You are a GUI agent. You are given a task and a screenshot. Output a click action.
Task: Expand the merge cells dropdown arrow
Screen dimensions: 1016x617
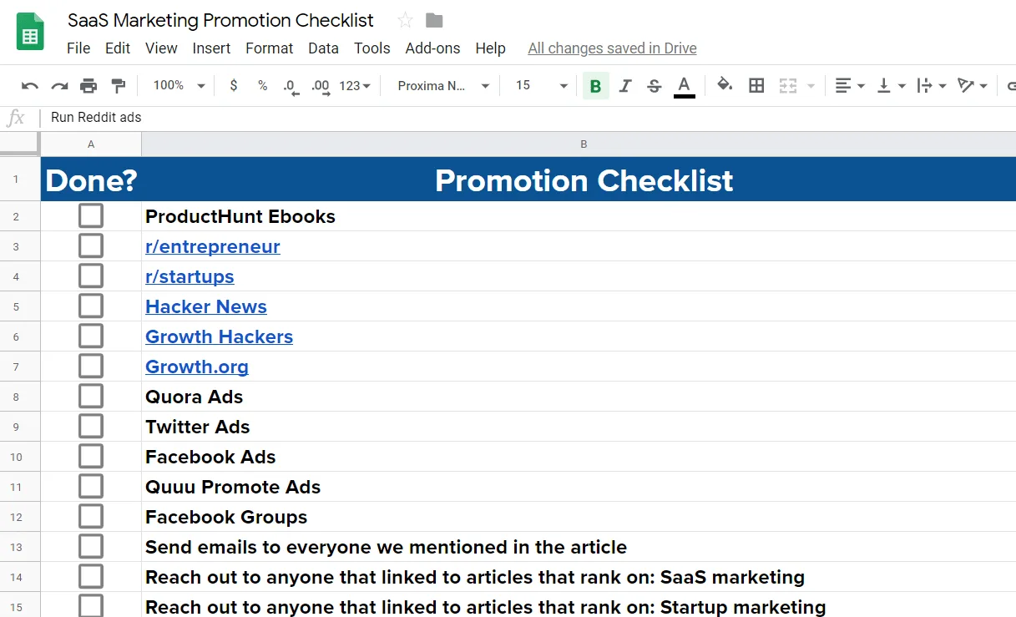(811, 86)
